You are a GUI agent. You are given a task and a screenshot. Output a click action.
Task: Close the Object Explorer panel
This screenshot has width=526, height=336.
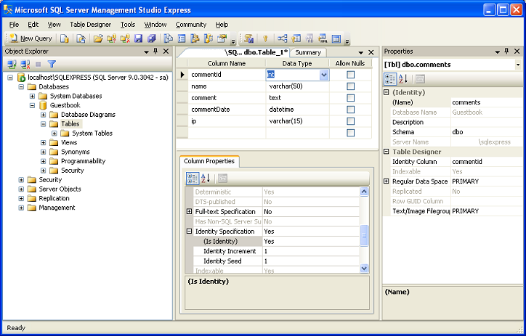(x=166, y=52)
